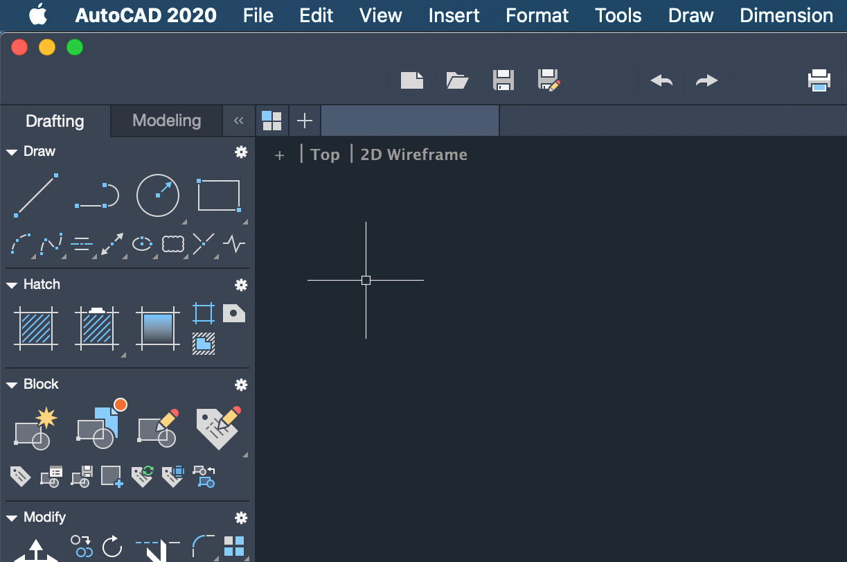This screenshot has height=562, width=847.
Task: Select the Polyline tool
Action: 97,195
